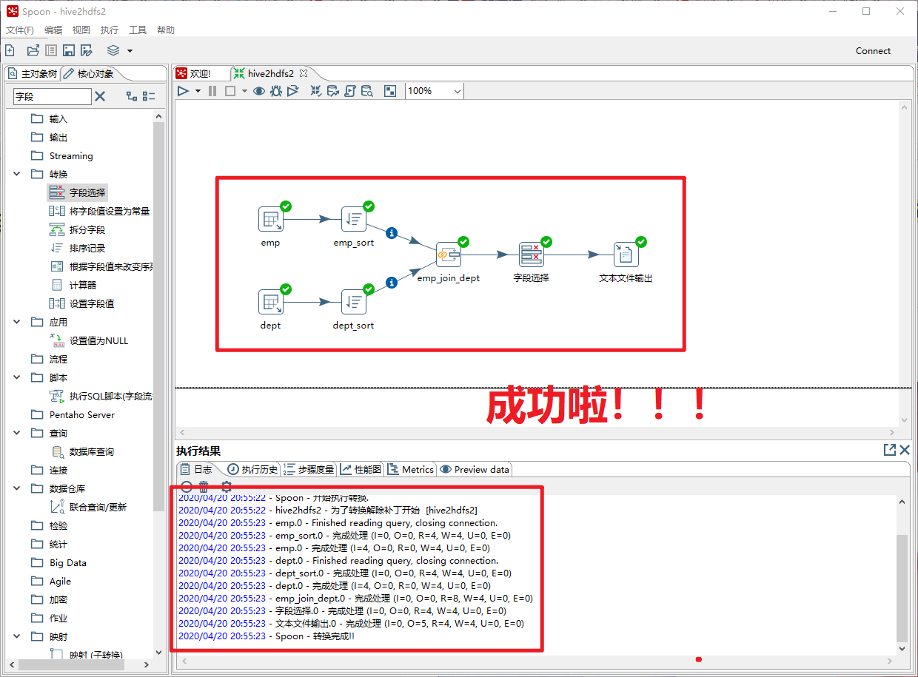Select the 拆分字段 step in the tree
This screenshot has width=918, height=677.
(78, 229)
